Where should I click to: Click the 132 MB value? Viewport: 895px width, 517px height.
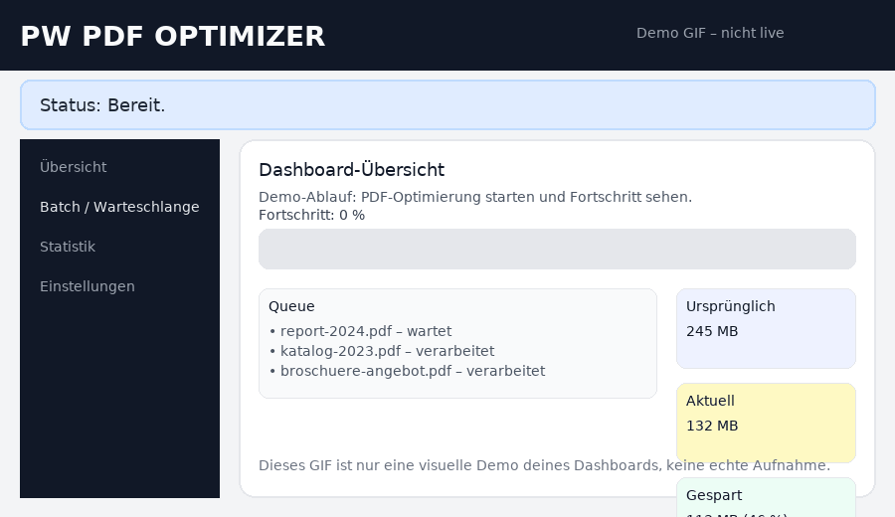pyautogui.click(x=712, y=426)
